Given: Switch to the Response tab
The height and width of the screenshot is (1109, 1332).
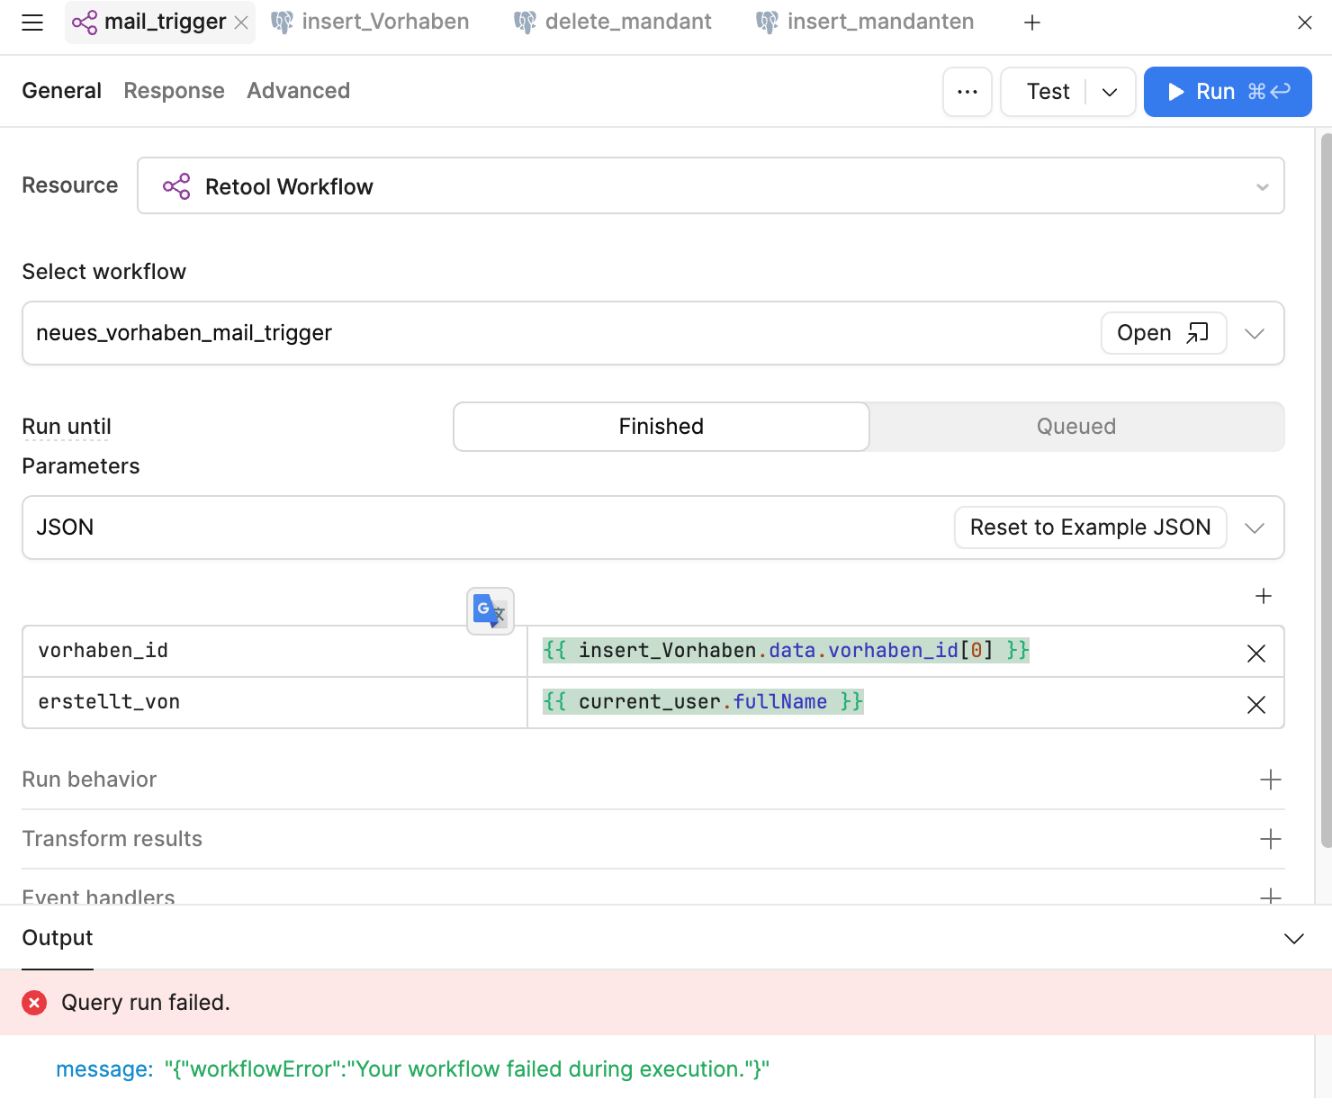Looking at the screenshot, I should point(174,91).
